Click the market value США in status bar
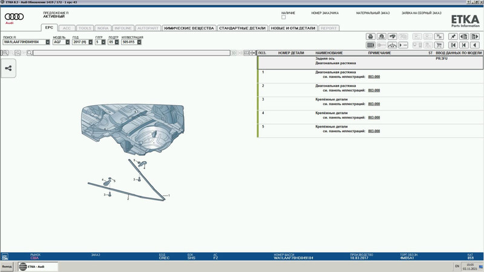This screenshot has width=484, height=272. 34,258
